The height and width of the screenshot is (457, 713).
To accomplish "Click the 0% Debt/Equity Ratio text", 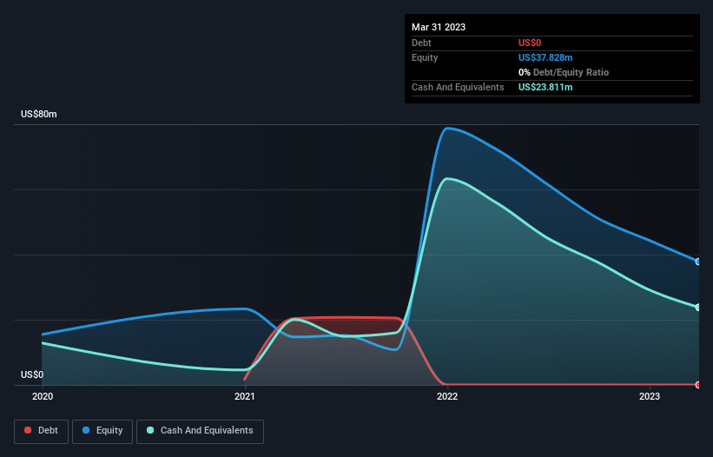I will pyautogui.click(x=564, y=72).
